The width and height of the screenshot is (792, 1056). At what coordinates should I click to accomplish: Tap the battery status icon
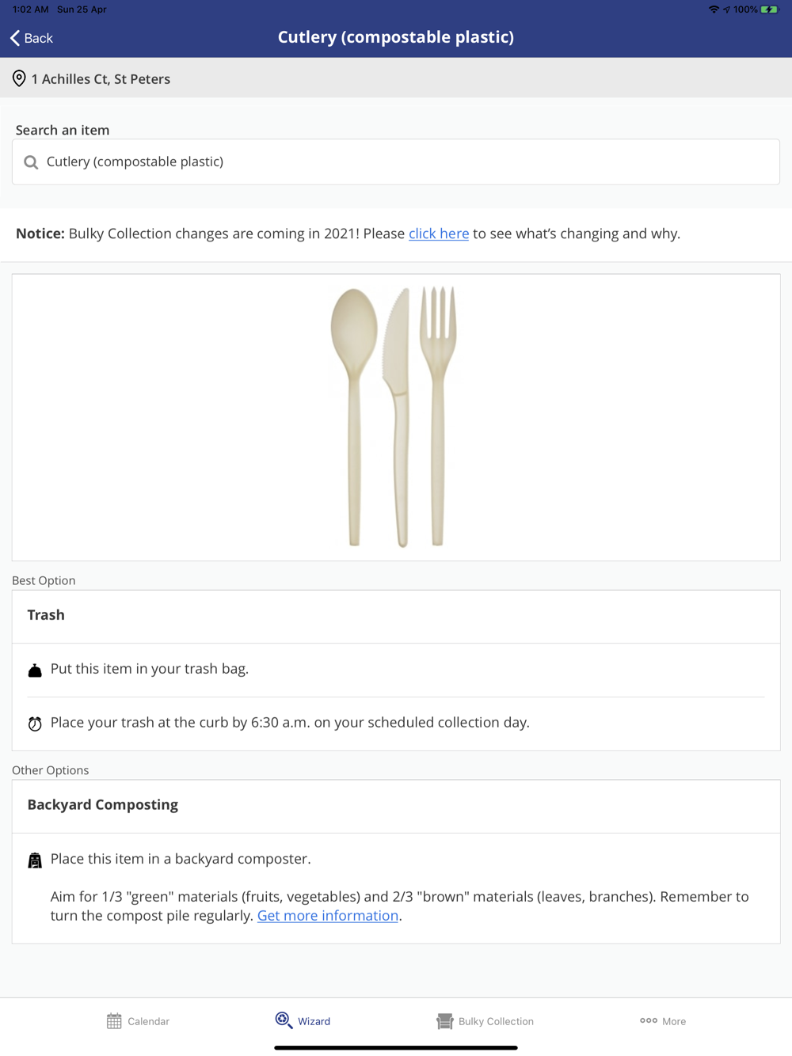point(769,9)
